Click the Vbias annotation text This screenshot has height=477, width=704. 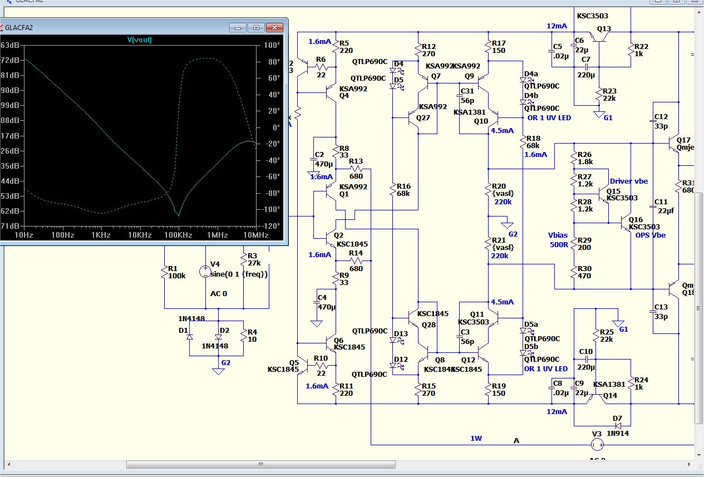coord(558,235)
